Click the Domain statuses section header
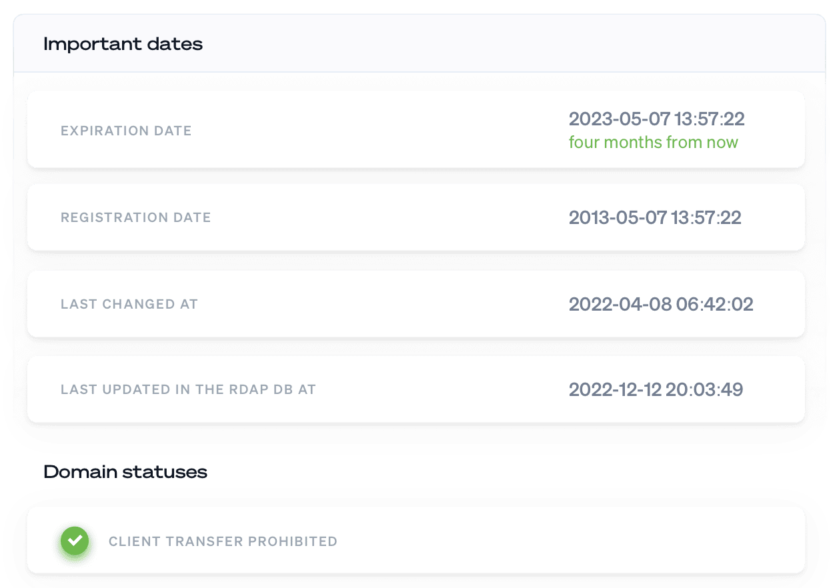The height and width of the screenshot is (588, 839). (125, 471)
